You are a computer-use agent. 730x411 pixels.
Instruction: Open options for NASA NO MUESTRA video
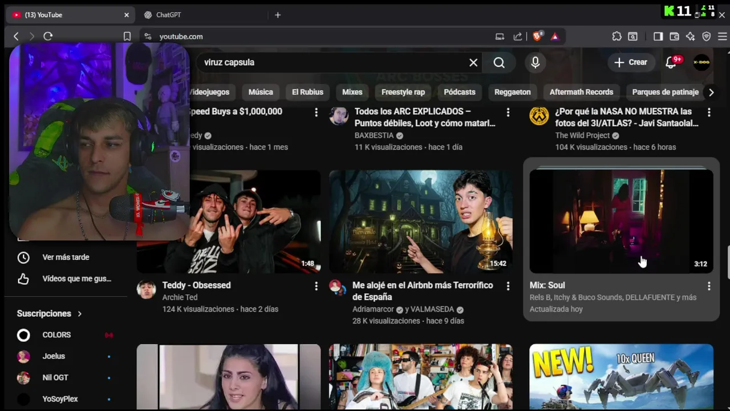(x=709, y=112)
